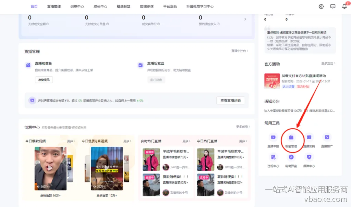The height and width of the screenshot is (207, 351).
Task: Click help icon beside 预估佣金收入
Action: pyautogui.click(x=218, y=24)
